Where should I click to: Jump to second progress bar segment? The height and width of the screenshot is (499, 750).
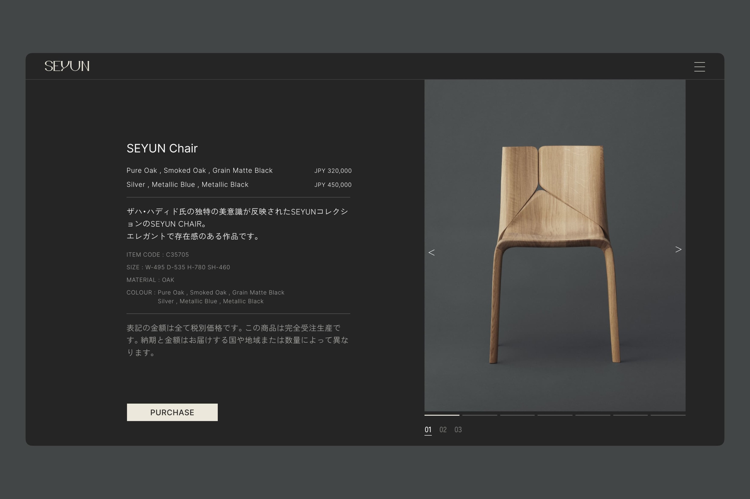479,415
